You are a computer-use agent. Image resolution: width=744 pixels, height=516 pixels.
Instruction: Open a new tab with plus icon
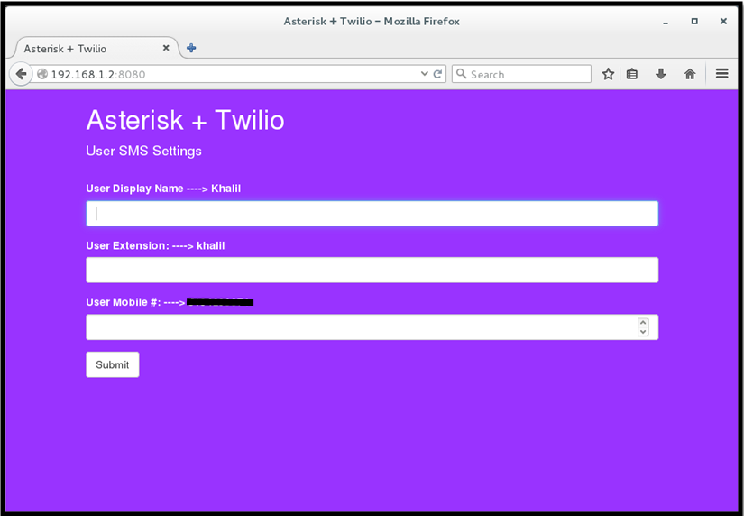click(x=191, y=48)
